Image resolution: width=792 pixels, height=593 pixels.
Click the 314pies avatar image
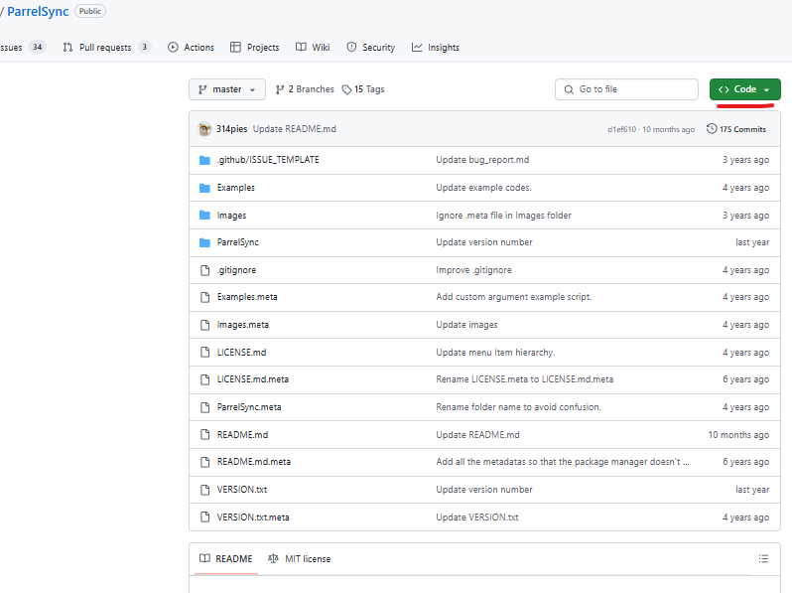pos(204,129)
